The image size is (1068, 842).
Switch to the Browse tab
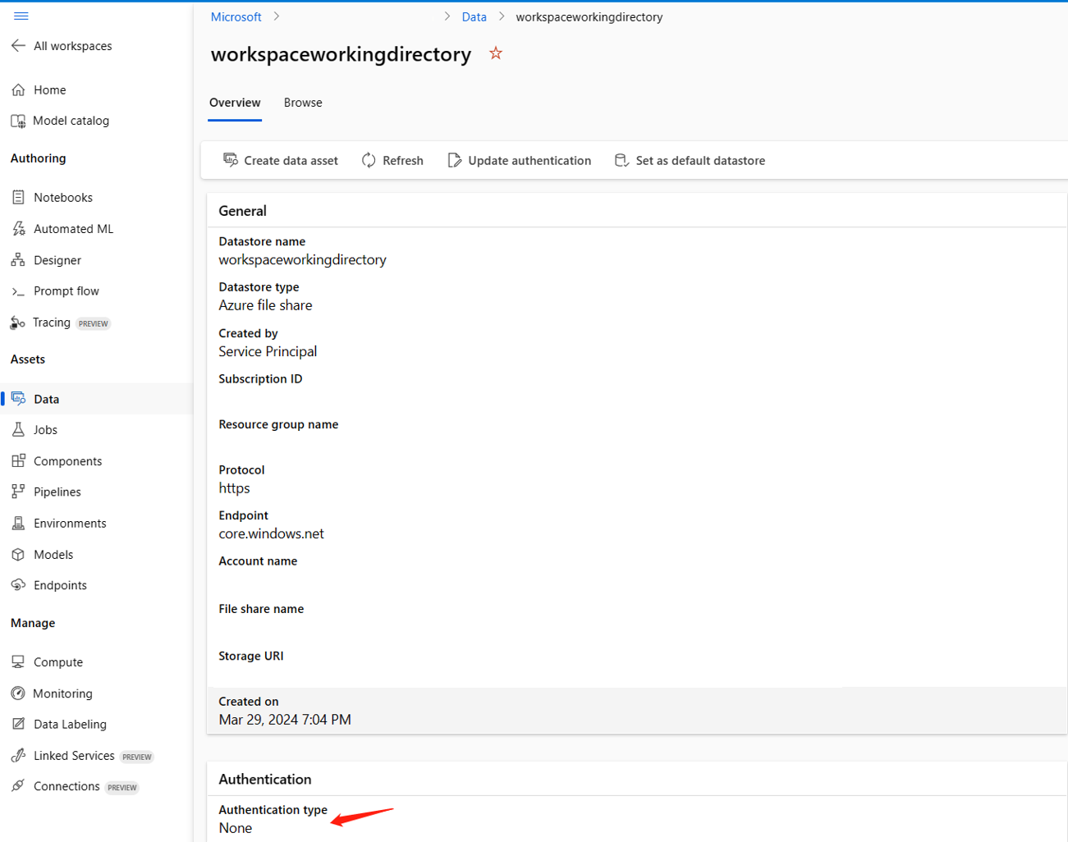coord(303,103)
